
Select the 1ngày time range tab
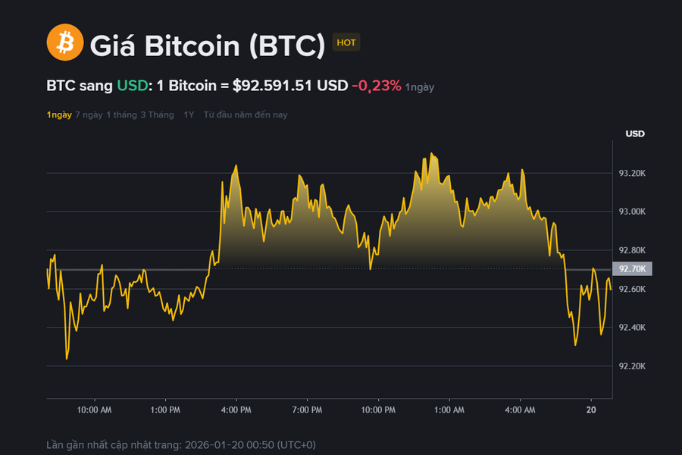tap(59, 115)
